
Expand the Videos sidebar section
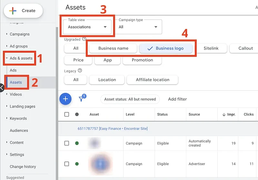(x=7, y=94)
